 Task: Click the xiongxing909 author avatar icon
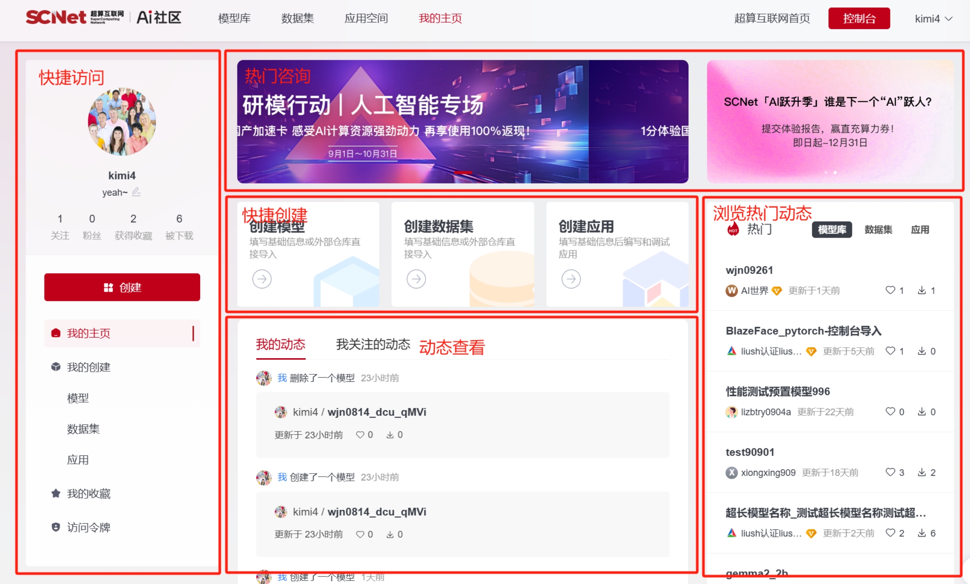tap(731, 473)
